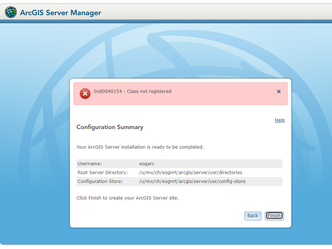The height and width of the screenshot is (249, 332).
Task: Select the 0x80040154 error message text
Action: [x=133, y=91]
